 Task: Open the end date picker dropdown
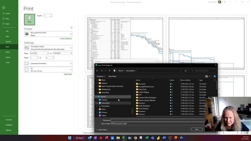point(71,53)
